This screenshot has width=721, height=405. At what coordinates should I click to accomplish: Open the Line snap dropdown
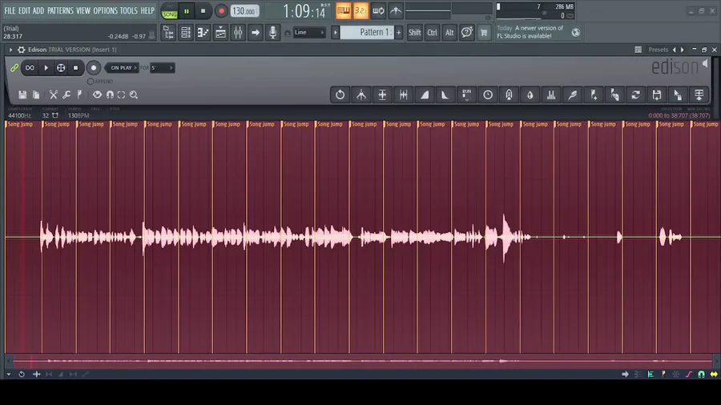(x=309, y=33)
